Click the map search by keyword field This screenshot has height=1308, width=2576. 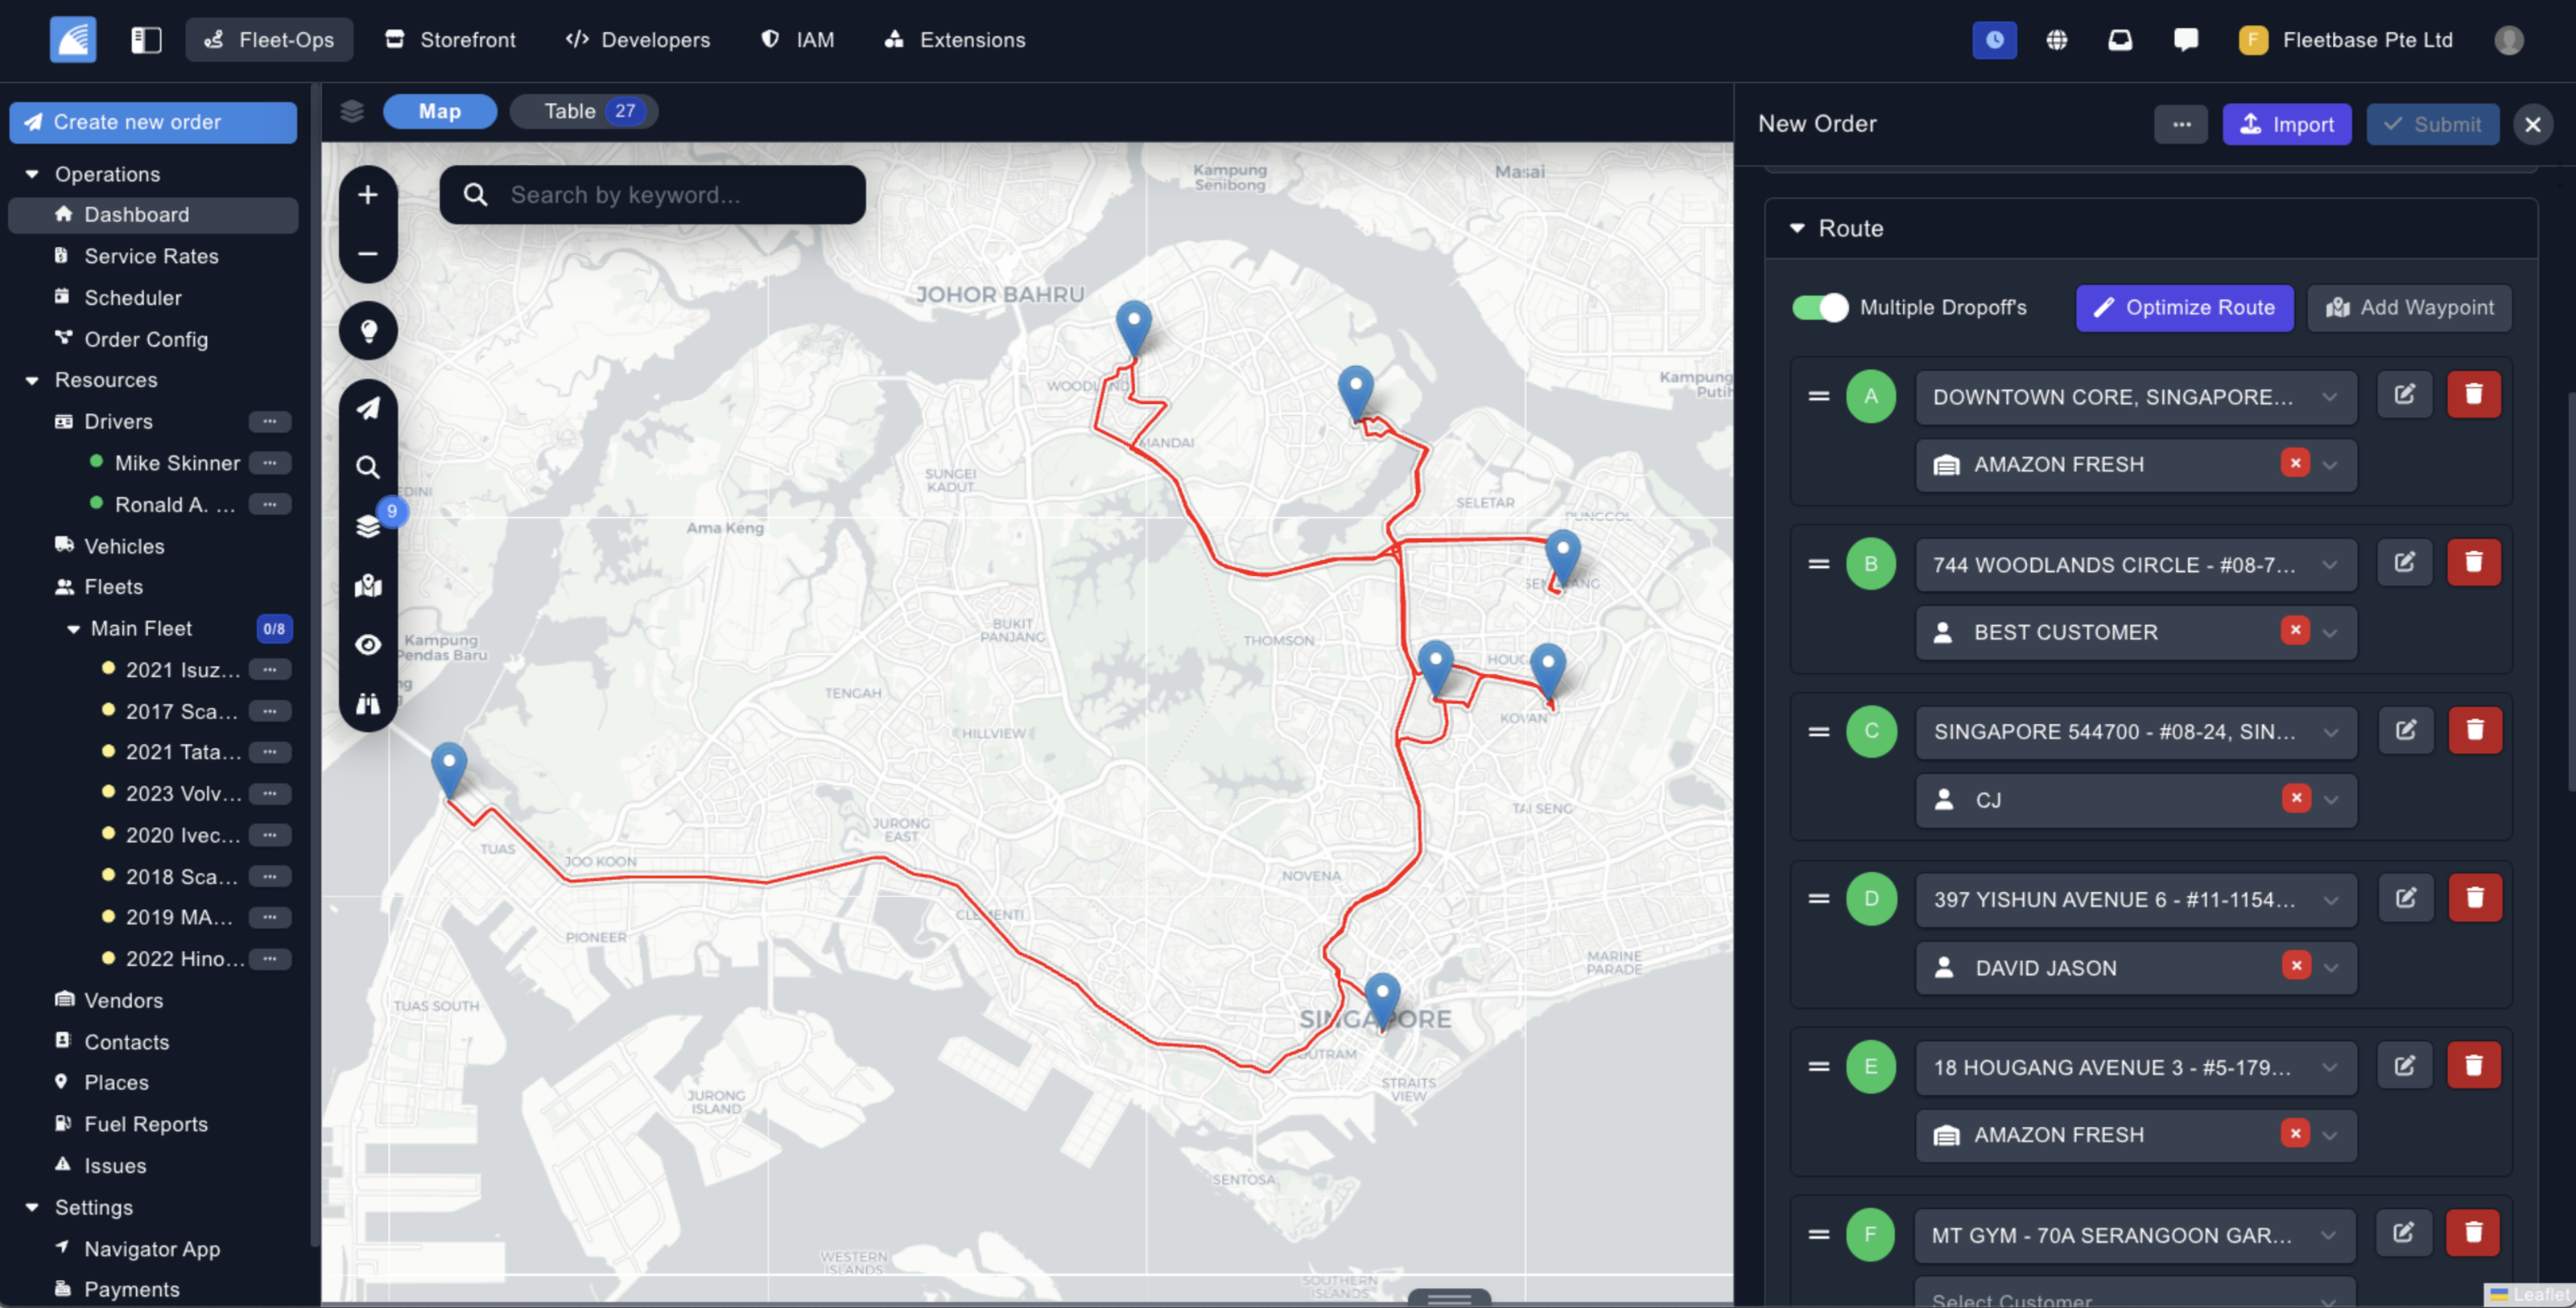tap(652, 195)
